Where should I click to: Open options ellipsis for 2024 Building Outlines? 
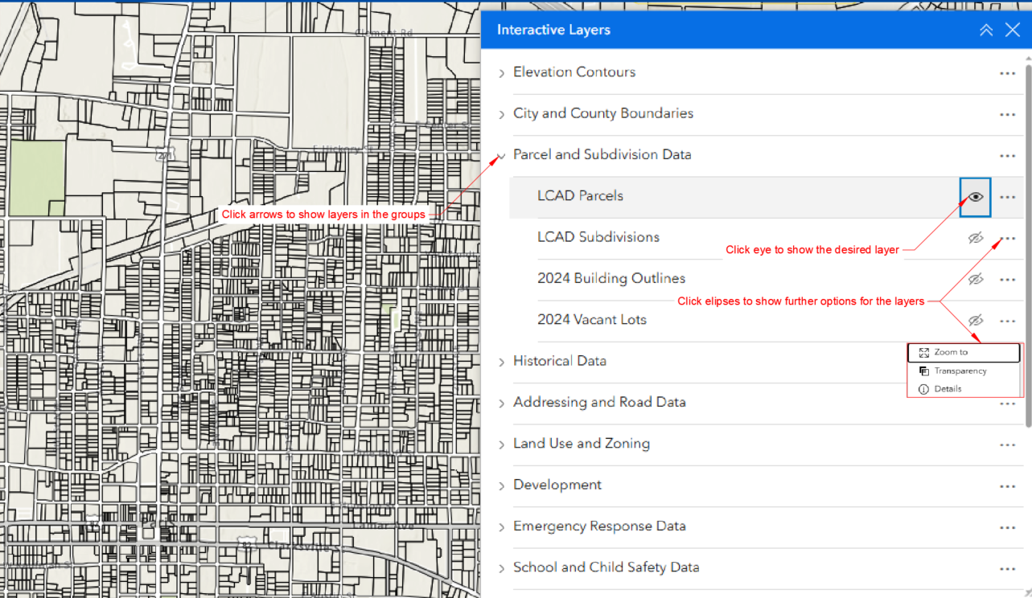coord(1007,280)
